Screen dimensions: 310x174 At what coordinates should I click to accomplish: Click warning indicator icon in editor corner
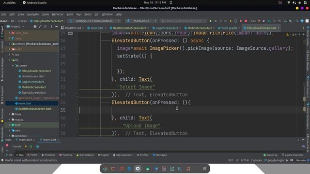click(x=288, y=34)
